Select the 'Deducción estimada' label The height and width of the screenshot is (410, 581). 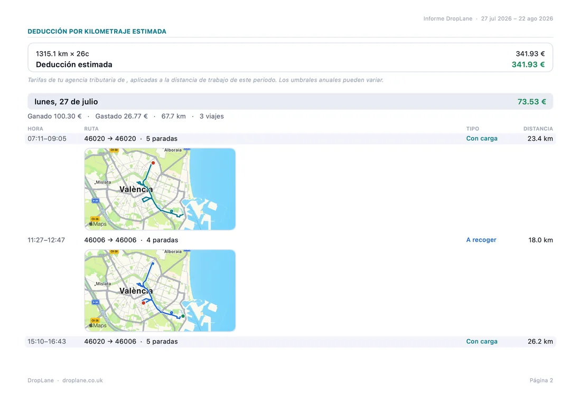[x=74, y=64]
